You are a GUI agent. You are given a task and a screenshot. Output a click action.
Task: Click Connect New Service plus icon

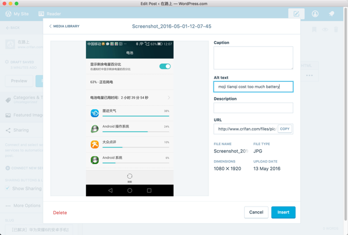click(x=8, y=168)
